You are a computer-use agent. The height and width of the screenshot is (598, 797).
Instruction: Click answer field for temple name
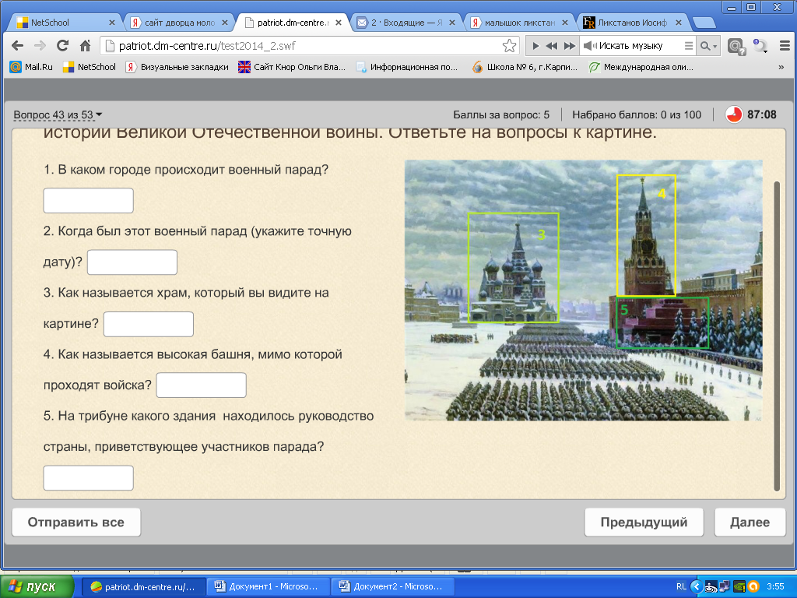149,324
